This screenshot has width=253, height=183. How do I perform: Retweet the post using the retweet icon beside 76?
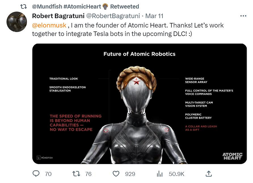pyautogui.click(x=76, y=174)
